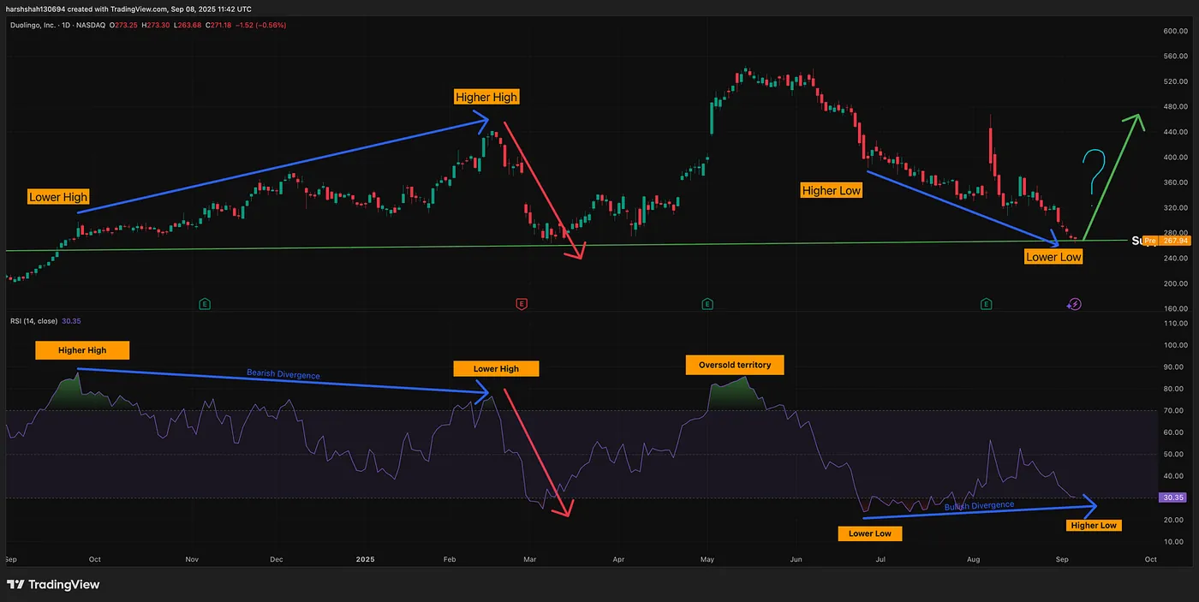This screenshot has width=1199, height=602.
Task: Open the red earnings E marker
Action: (x=521, y=303)
